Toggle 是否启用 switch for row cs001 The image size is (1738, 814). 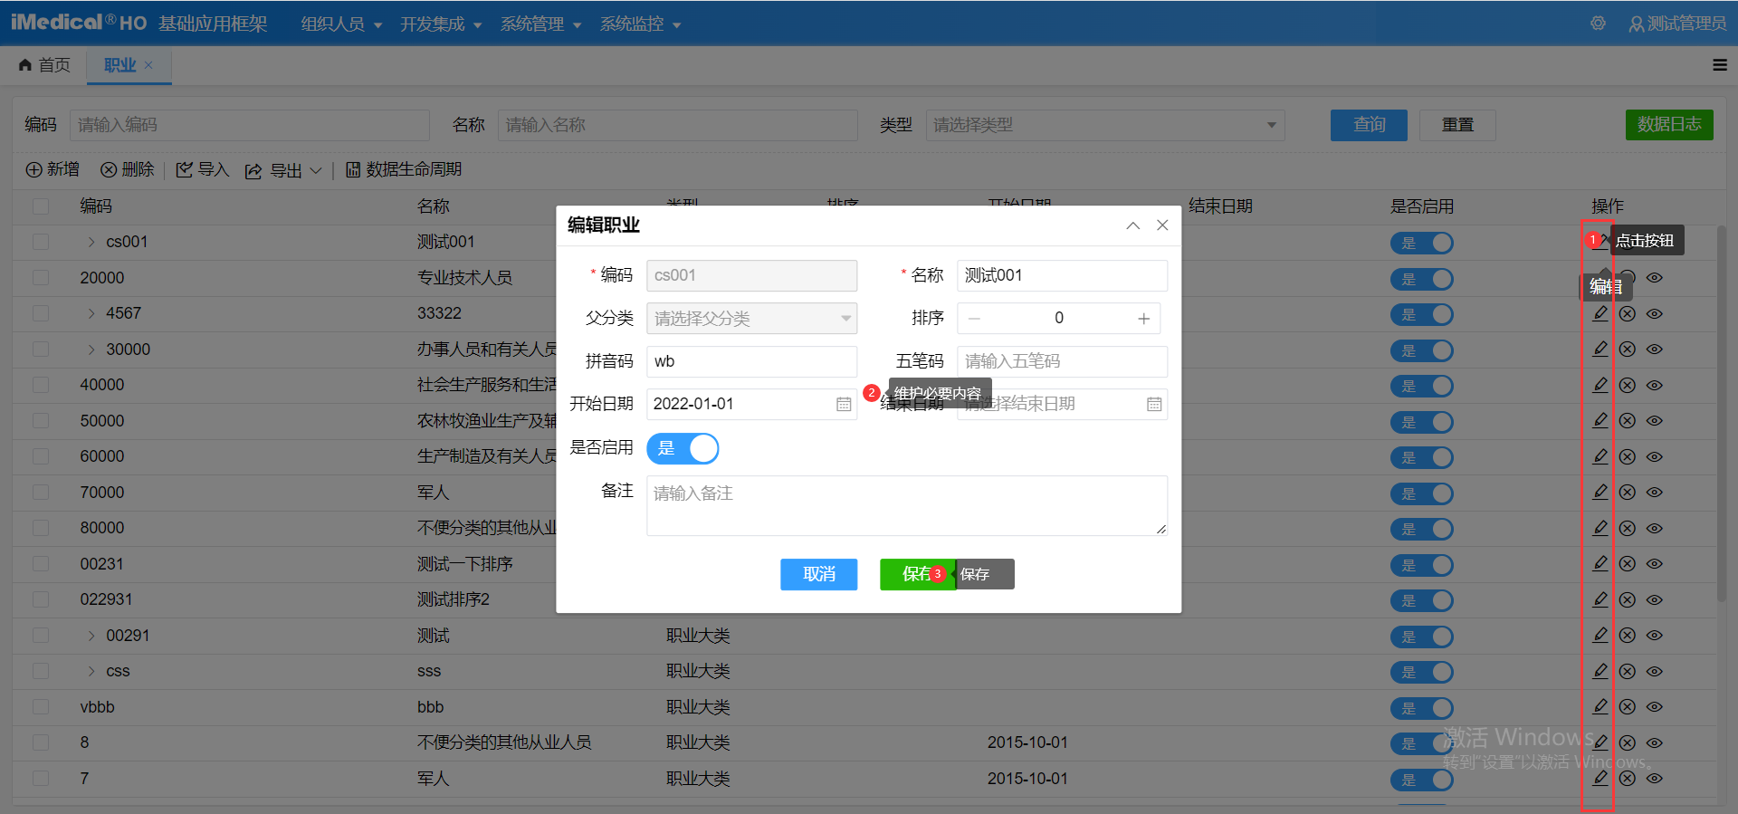pos(1422,243)
